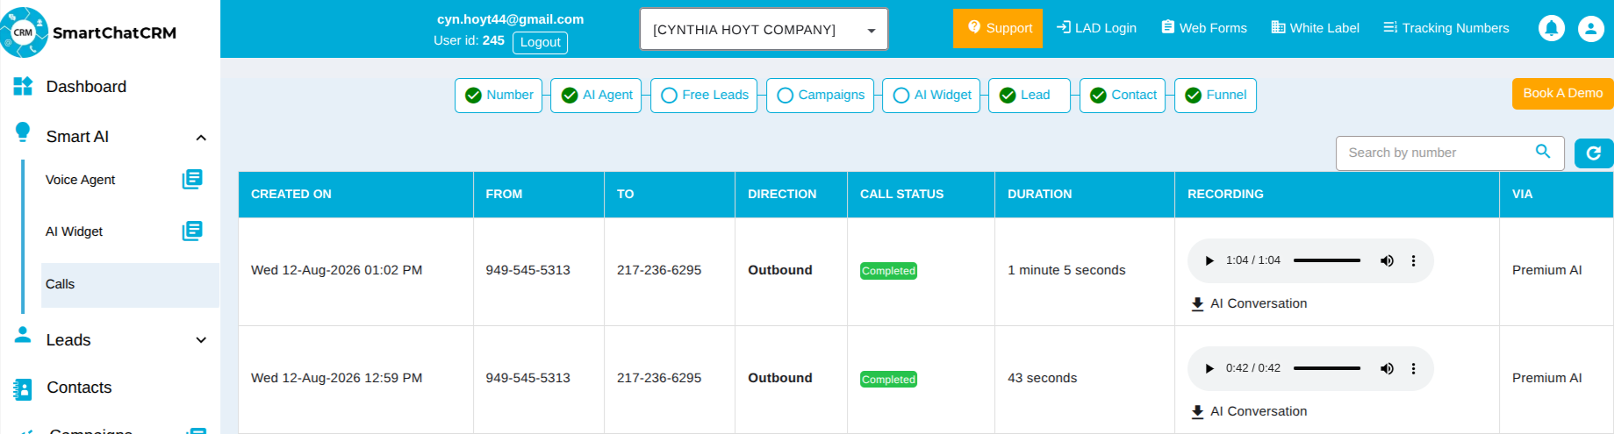
Task: Click '1 minute 5 seconds' duration
Action: click(1066, 270)
